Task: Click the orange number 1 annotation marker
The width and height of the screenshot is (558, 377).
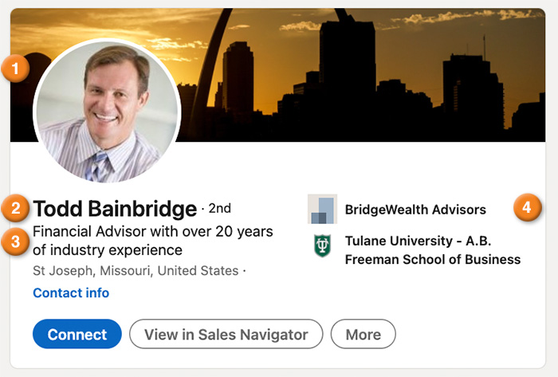Action: [16, 68]
